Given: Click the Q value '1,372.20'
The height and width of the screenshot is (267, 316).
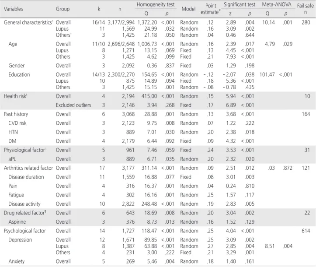Looking at the screenshot, I should click(x=147, y=22).
